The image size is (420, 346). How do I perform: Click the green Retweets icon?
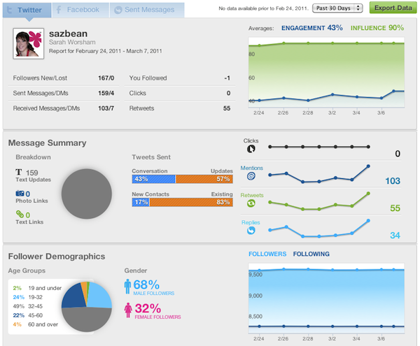[x=251, y=203]
